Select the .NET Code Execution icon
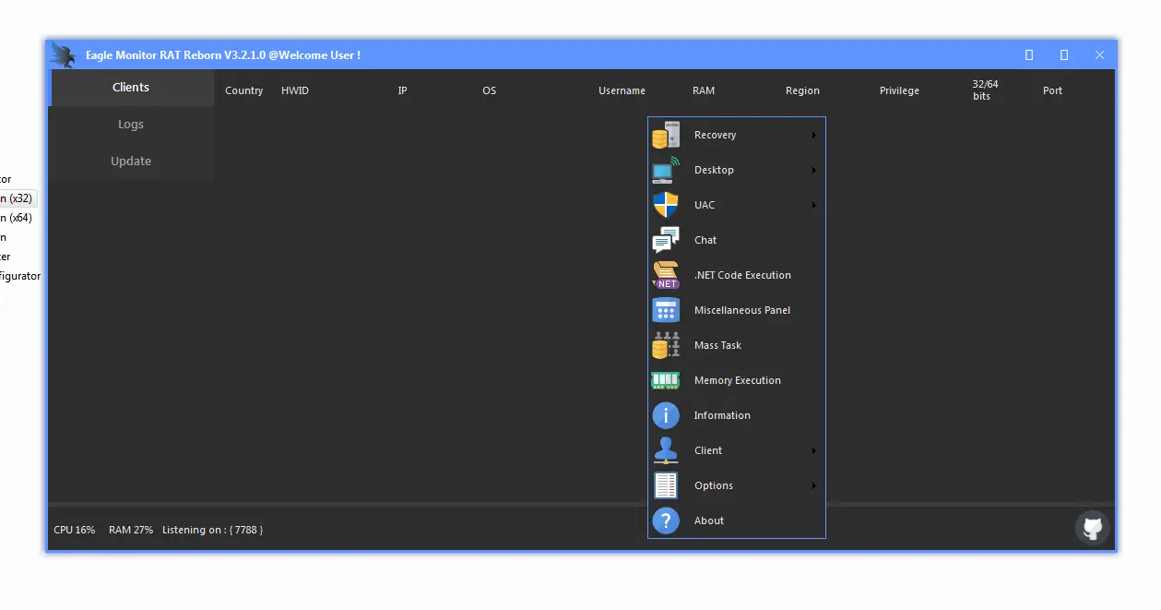The width and height of the screenshot is (1161, 610). pyautogui.click(x=666, y=275)
